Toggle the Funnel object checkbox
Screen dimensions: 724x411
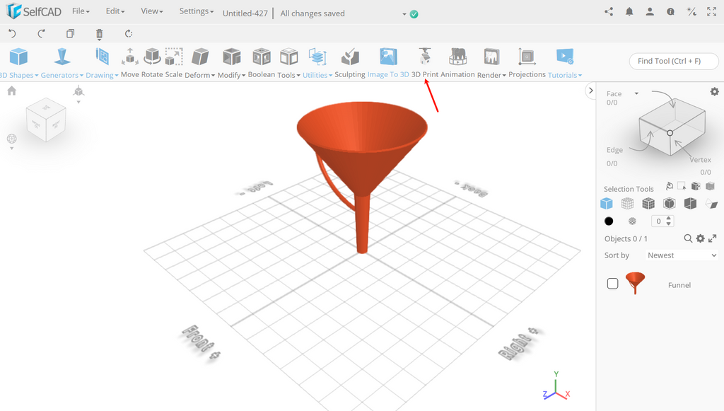(612, 282)
